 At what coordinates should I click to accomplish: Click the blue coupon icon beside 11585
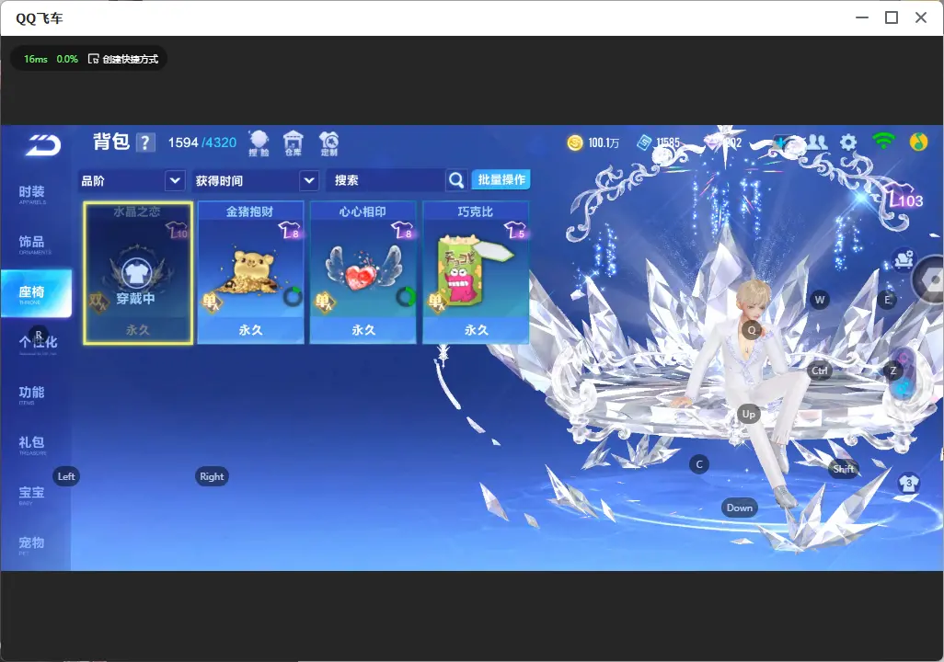[644, 143]
